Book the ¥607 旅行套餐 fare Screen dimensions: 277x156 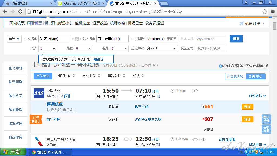tap(247, 119)
